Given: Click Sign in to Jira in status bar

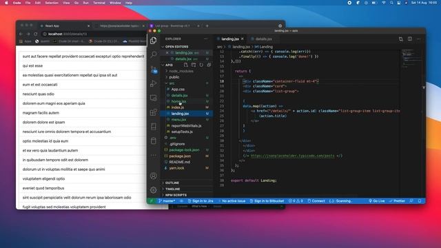Looking at the screenshot, I should click(x=201, y=201).
